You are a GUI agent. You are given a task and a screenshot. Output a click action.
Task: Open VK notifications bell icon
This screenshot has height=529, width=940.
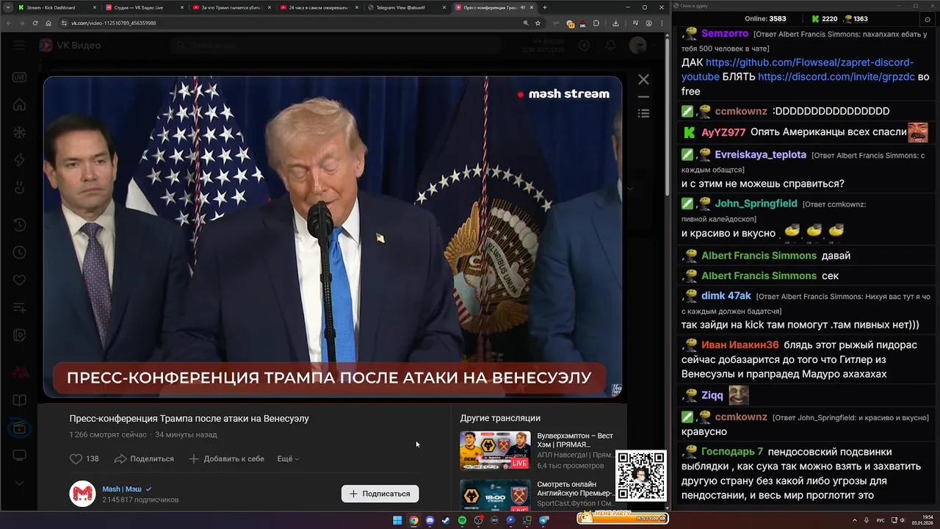coord(610,46)
